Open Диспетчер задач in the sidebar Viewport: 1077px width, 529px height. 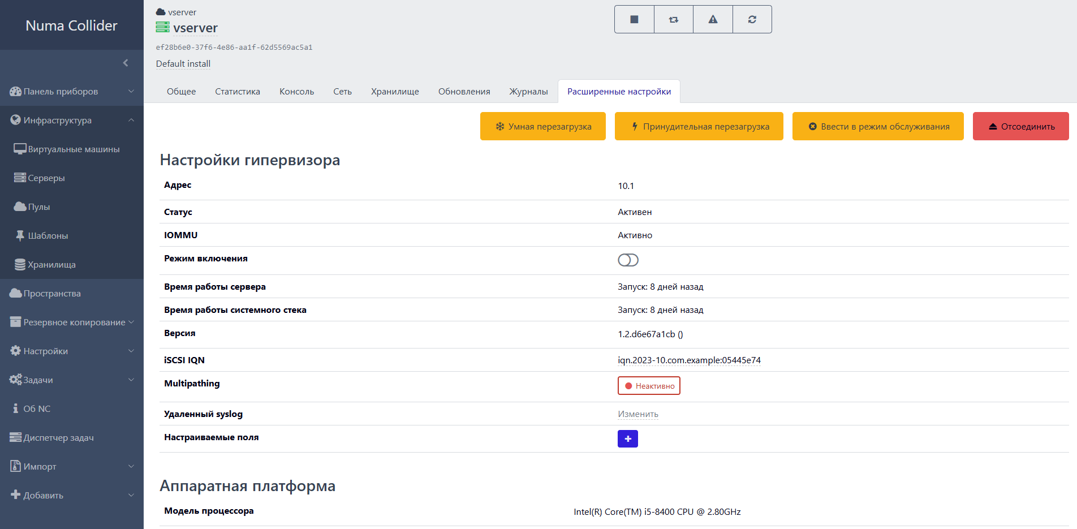point(58,438)
